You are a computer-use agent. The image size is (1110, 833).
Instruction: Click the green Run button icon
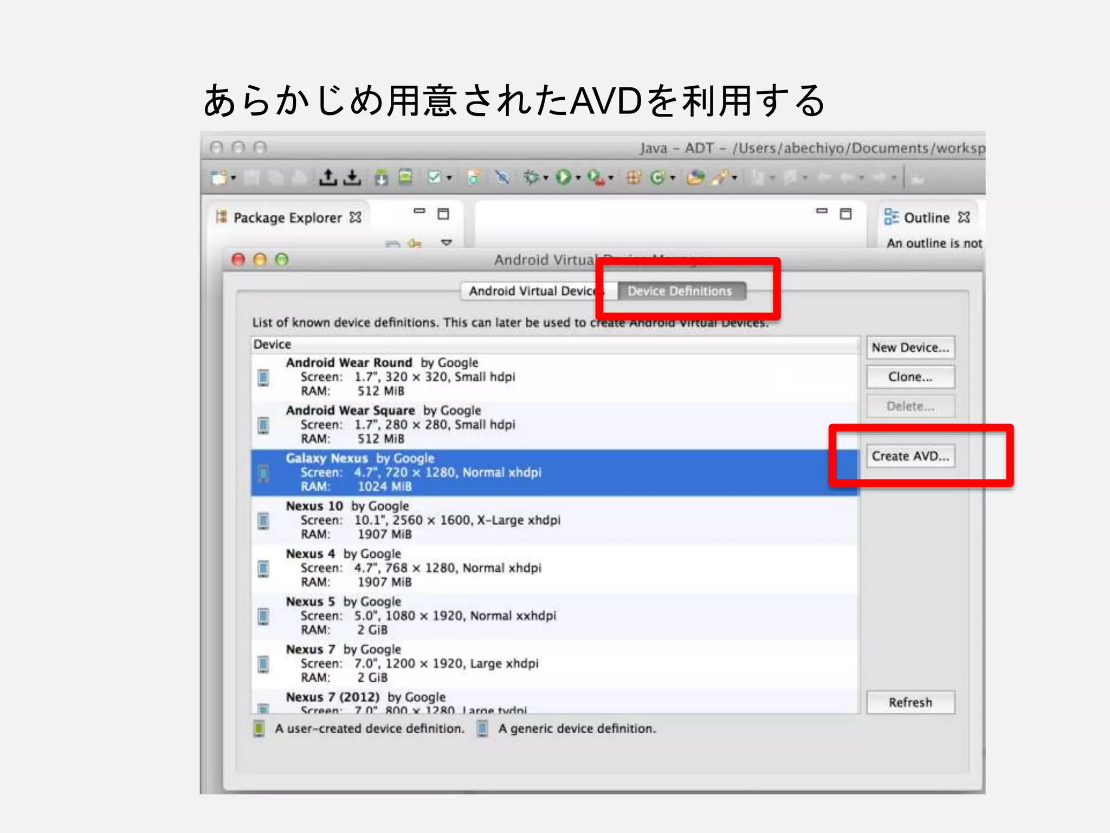point(564,177)
